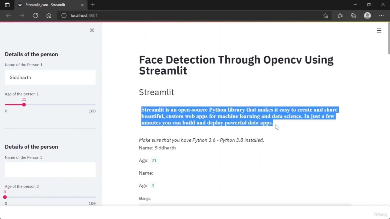View site information icon in address bar
Viewport: 390px width, 219px height.
pos(64,16)
